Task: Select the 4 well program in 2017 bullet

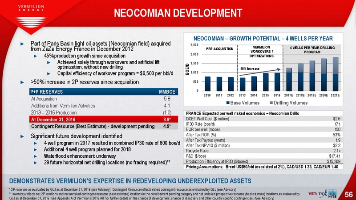Action: (x=112, y=143)
